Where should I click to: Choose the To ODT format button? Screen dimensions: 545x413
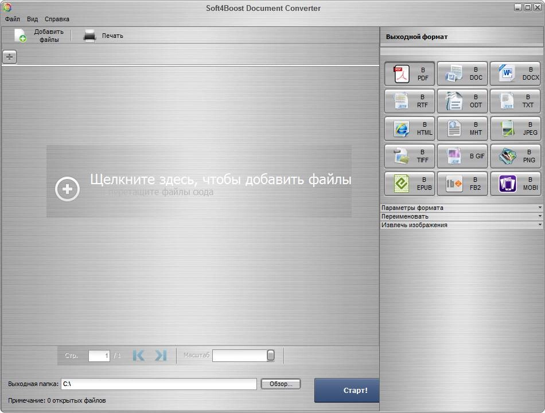pyautogui.click(x=462, y=101)
